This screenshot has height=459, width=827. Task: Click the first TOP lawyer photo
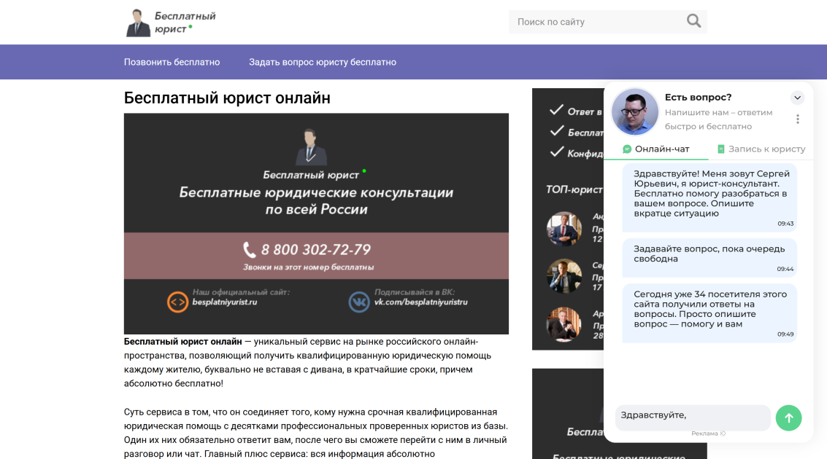[564, 229]
